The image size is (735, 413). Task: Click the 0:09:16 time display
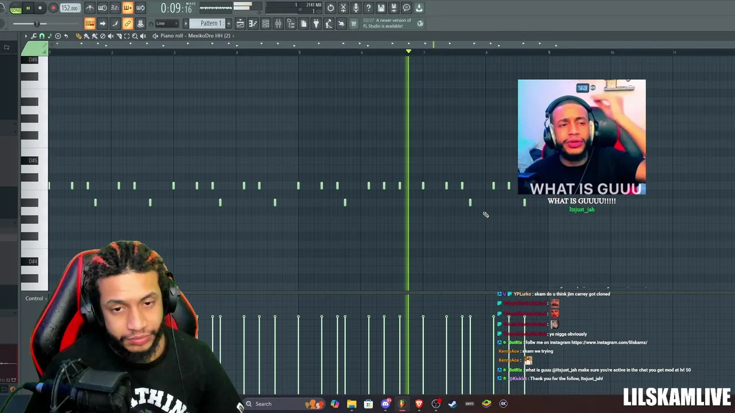pyautogui.click(x=177, y=8)
